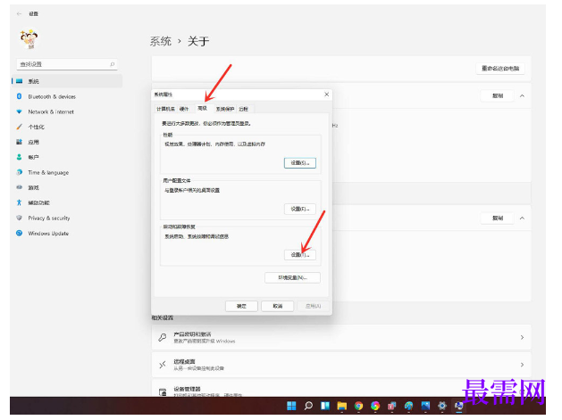Switch to the 计算机名 tab
This screenshot has width=562, height=420.
tap(165, 109)
